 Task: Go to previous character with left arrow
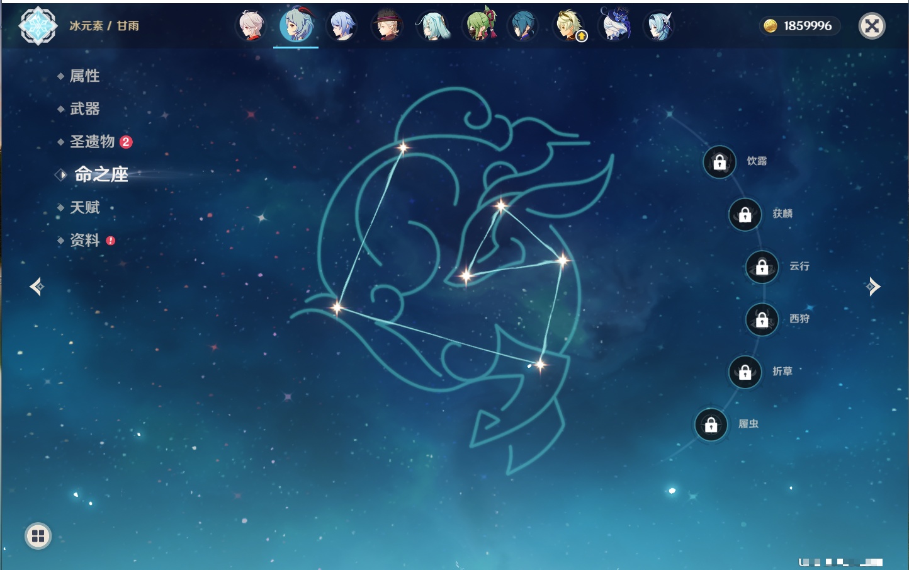(x=37, y=287)
